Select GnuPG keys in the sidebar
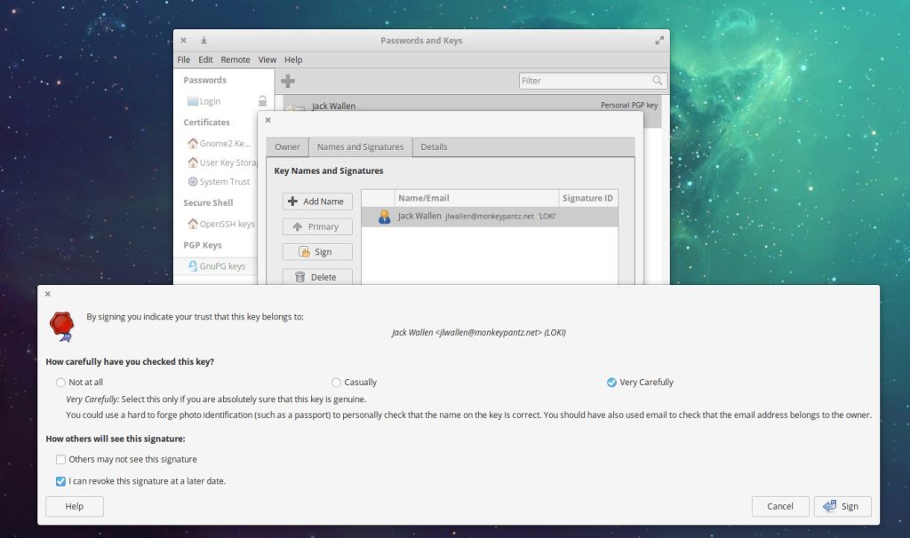910x538 pixels. 222,266
